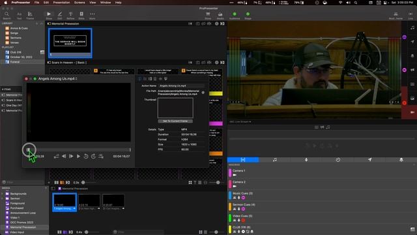Edit the Action Name field
The height and width of the screenshot is (235, 417).
182,86
